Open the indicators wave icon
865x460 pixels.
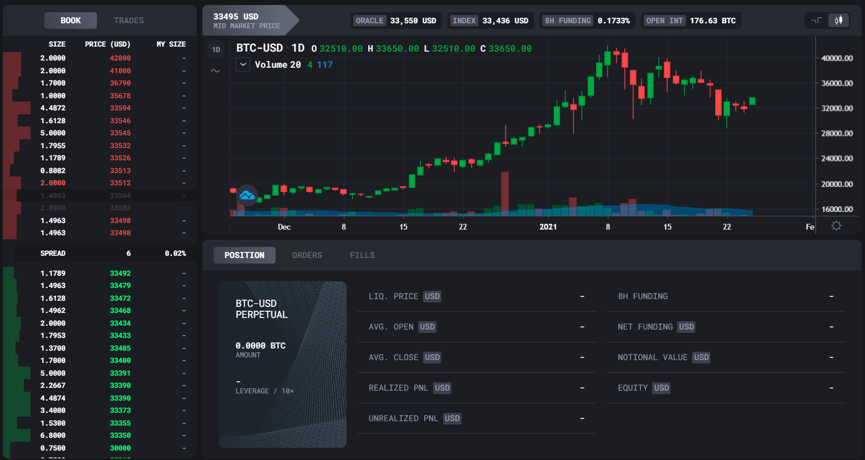click(216, 70)
